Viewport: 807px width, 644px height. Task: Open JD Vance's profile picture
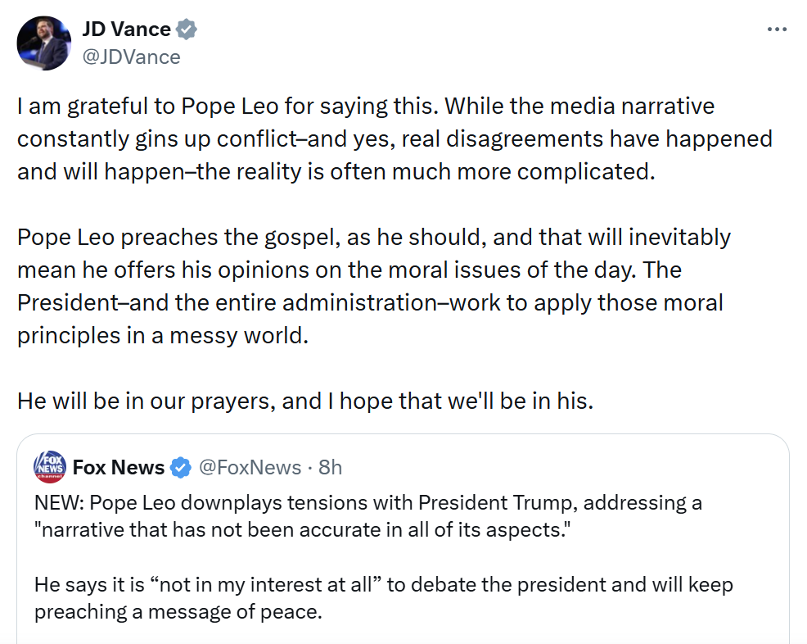pyautogui.click(x=43, y=43)
